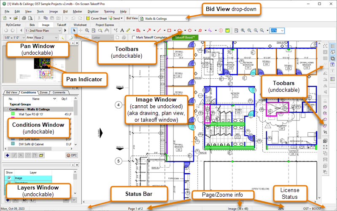Click the previous page triangle arrow

tap(21, 31)
